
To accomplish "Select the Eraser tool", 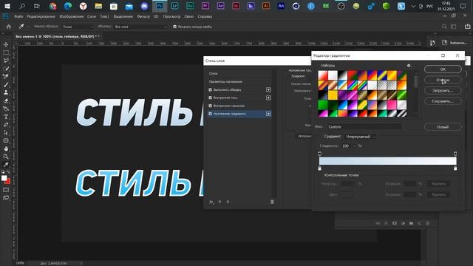I will coord(6,100).
